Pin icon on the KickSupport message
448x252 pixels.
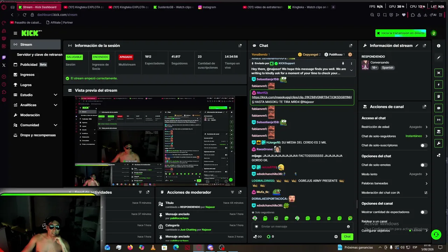pyautogui.click(x=343, y=63)
